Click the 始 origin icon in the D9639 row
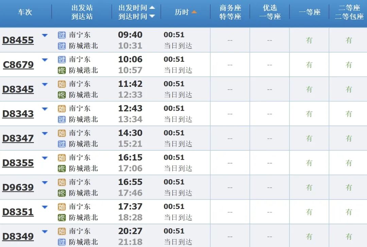The width and height of the screenshot is (367, 247). 62,182
